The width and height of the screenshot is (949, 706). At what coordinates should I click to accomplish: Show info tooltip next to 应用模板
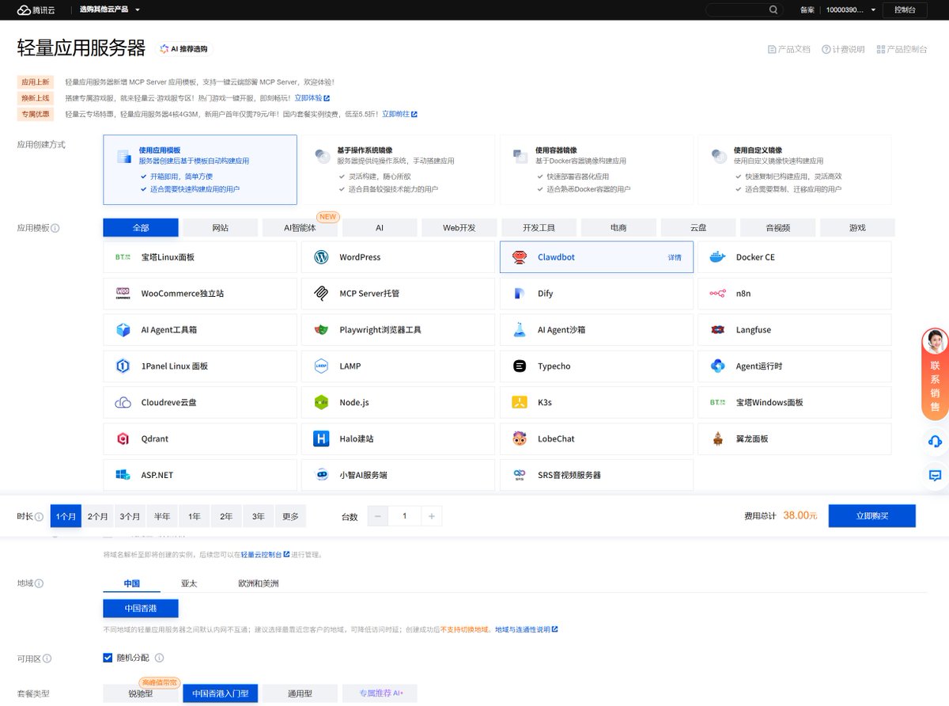(x=55, y=228)
